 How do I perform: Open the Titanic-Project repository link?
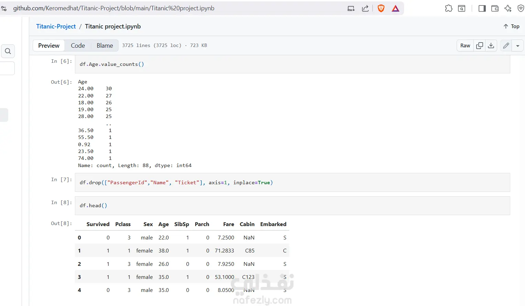point(56,26)
